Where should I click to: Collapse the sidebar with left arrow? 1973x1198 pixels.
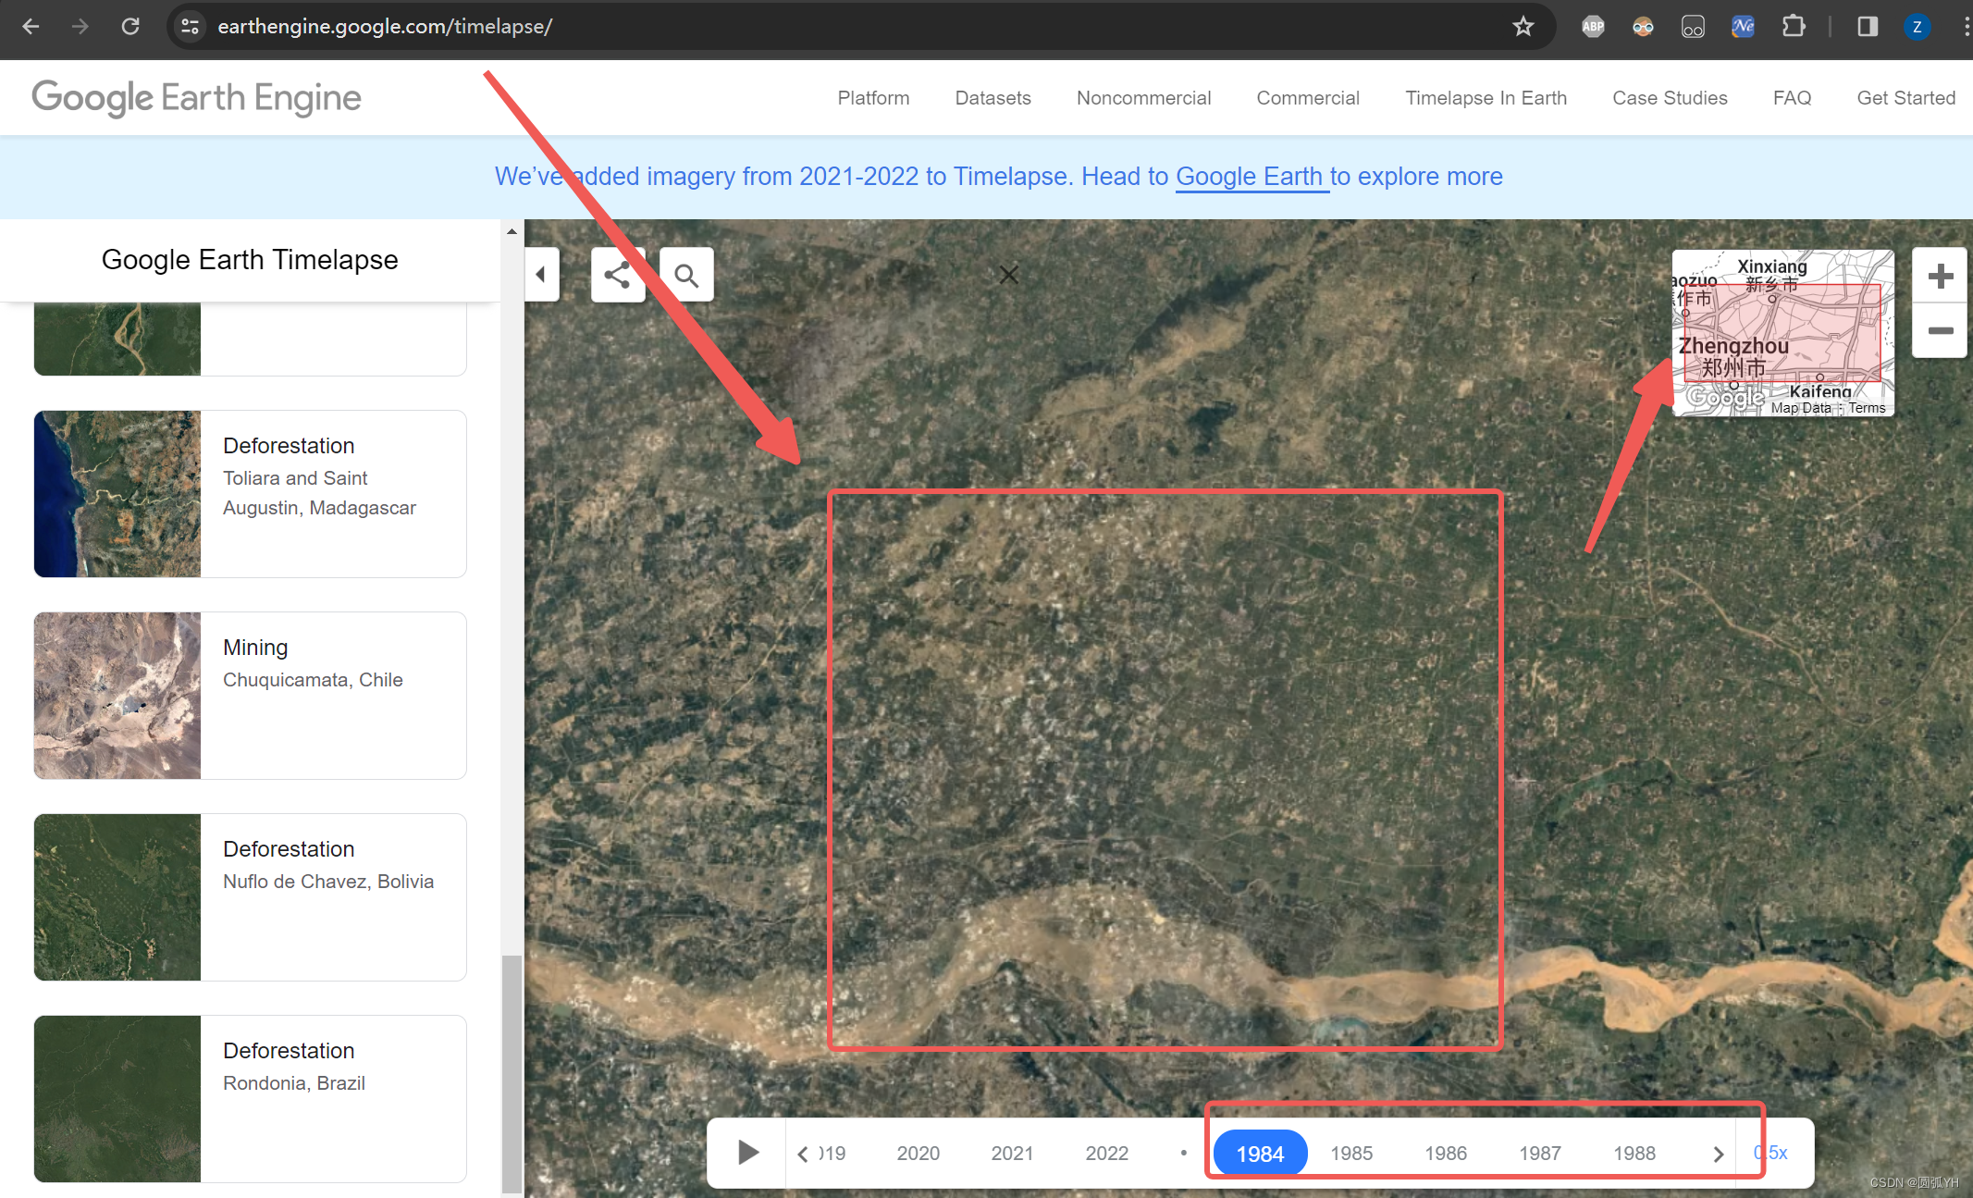coord(541,275)
